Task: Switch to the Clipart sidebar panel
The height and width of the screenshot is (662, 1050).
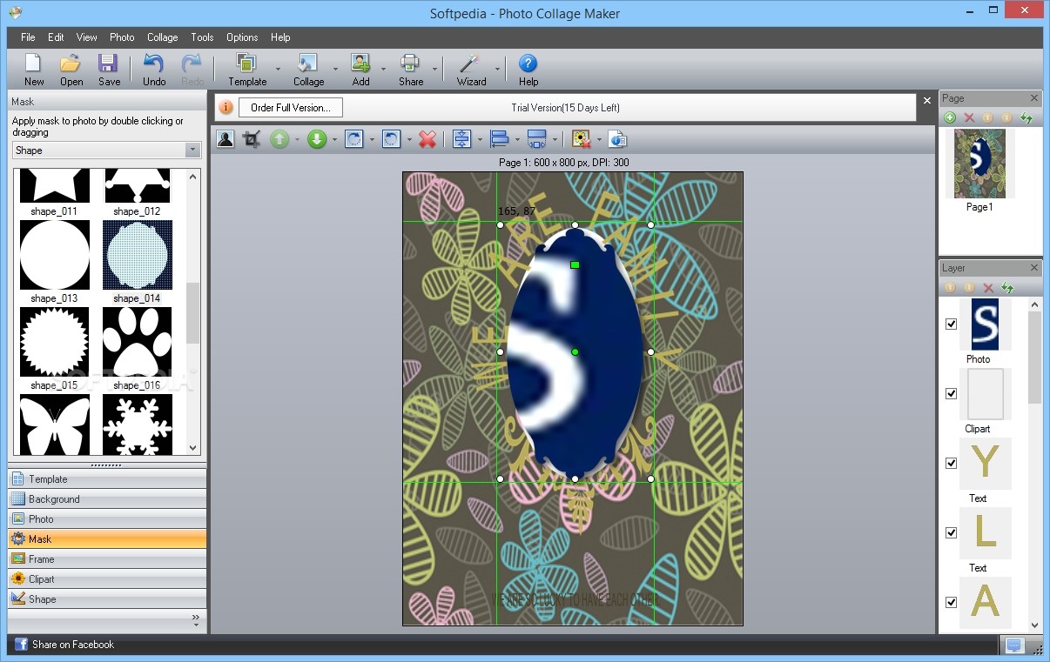Action: click(107, 579)
